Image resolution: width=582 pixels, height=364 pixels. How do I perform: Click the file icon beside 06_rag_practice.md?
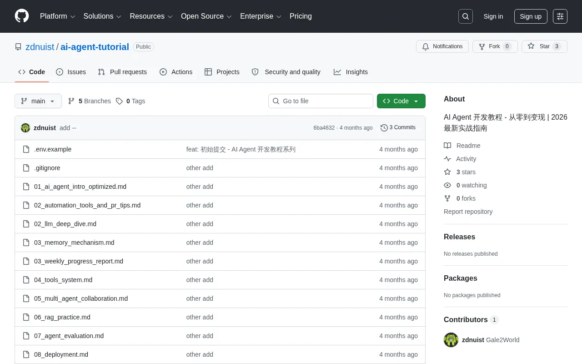coord(26,317)
